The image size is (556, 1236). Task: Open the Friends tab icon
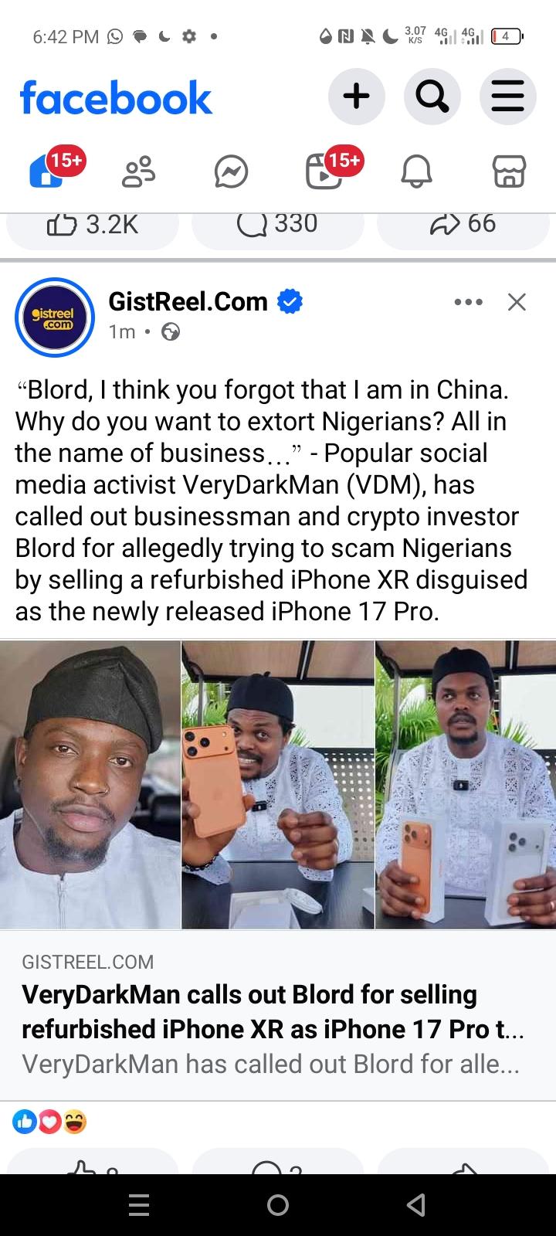[x=139, y=171]
